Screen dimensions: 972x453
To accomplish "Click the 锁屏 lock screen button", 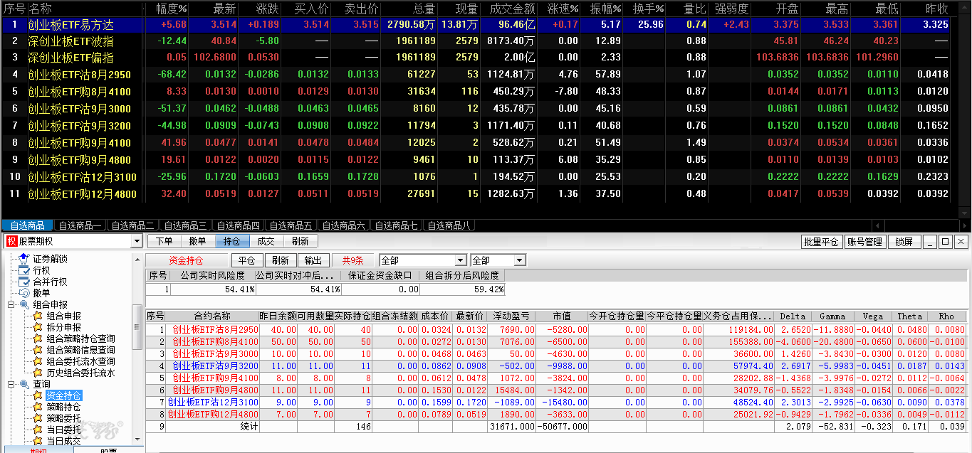I will click(904, 242).
